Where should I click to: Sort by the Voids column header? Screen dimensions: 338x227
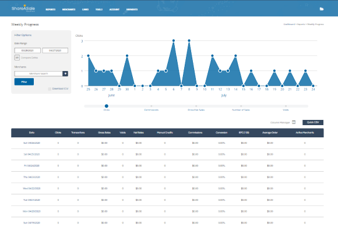pyautogui.click(x=122, y=133)
